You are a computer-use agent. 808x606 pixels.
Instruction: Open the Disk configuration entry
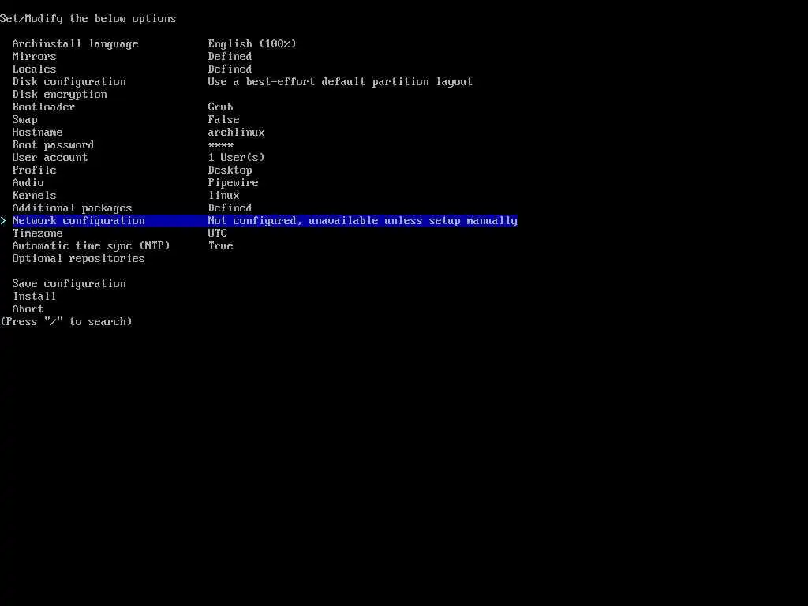[69, 82]
